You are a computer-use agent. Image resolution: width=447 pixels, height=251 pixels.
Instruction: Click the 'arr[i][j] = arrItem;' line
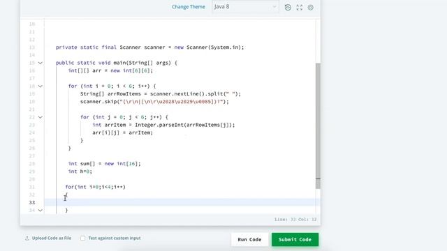click(123, 132)
